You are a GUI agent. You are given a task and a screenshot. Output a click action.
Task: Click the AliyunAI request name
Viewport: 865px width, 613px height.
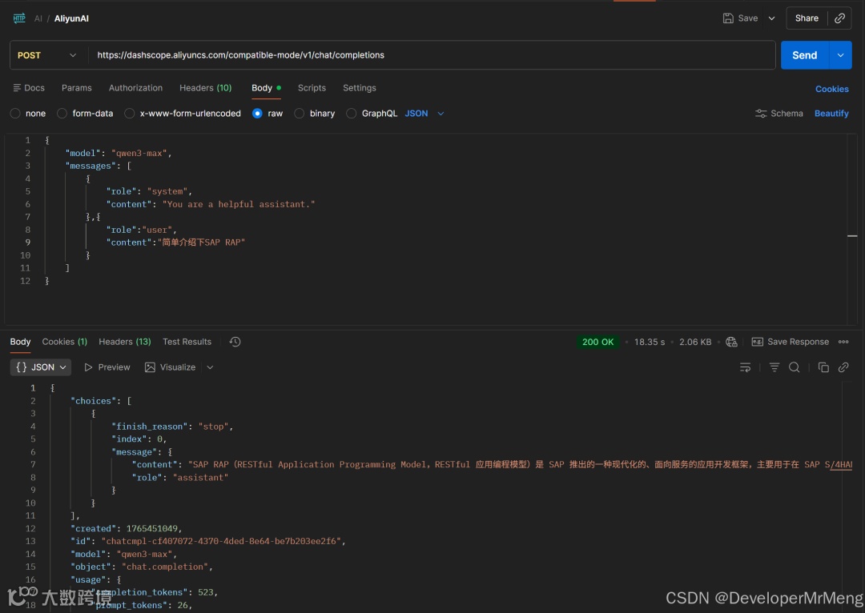(71, 18)
